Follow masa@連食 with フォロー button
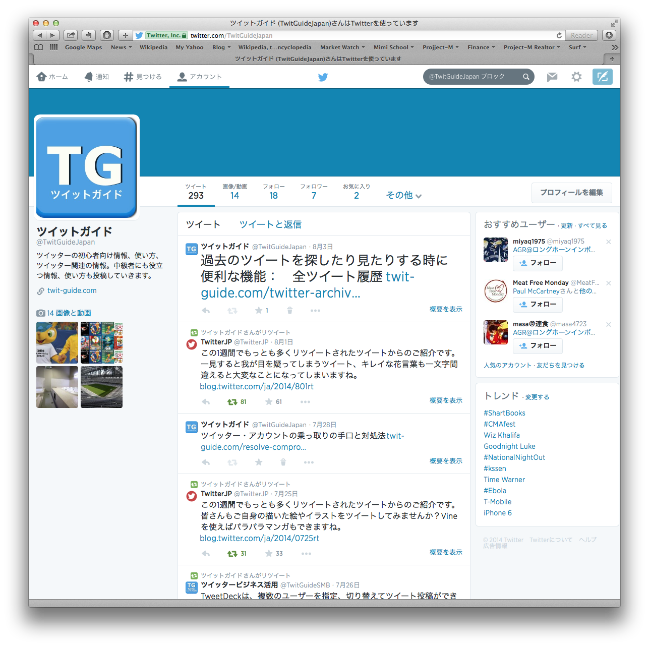 click(x=538, y=346)
